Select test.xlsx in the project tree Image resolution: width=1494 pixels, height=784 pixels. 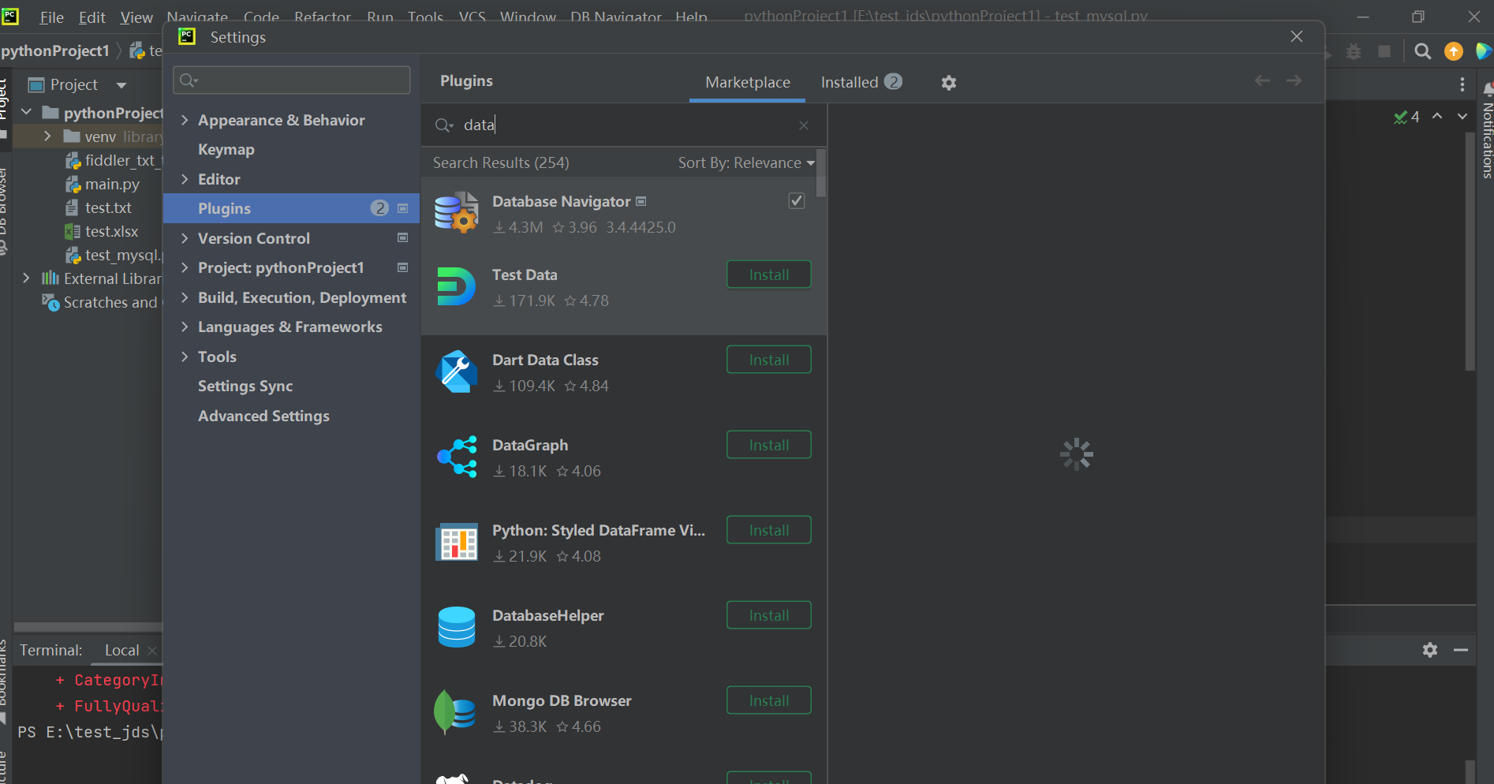[112, 231]
